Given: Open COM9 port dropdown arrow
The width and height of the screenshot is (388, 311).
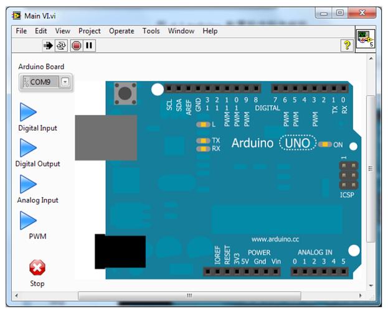Looking at the screenshot, I should 65,82.
